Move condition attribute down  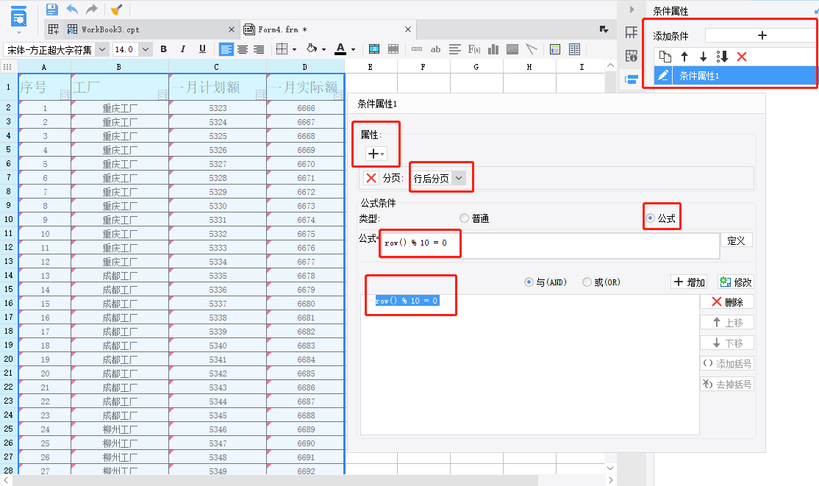pos(703,57)
